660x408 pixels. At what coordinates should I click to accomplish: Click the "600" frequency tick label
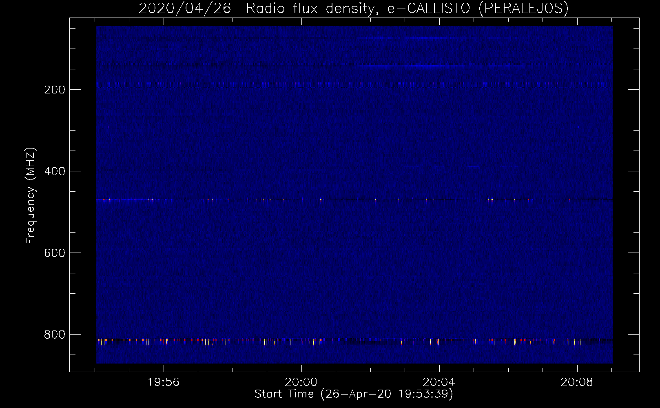pyautogui.click(x=55, y=253)
